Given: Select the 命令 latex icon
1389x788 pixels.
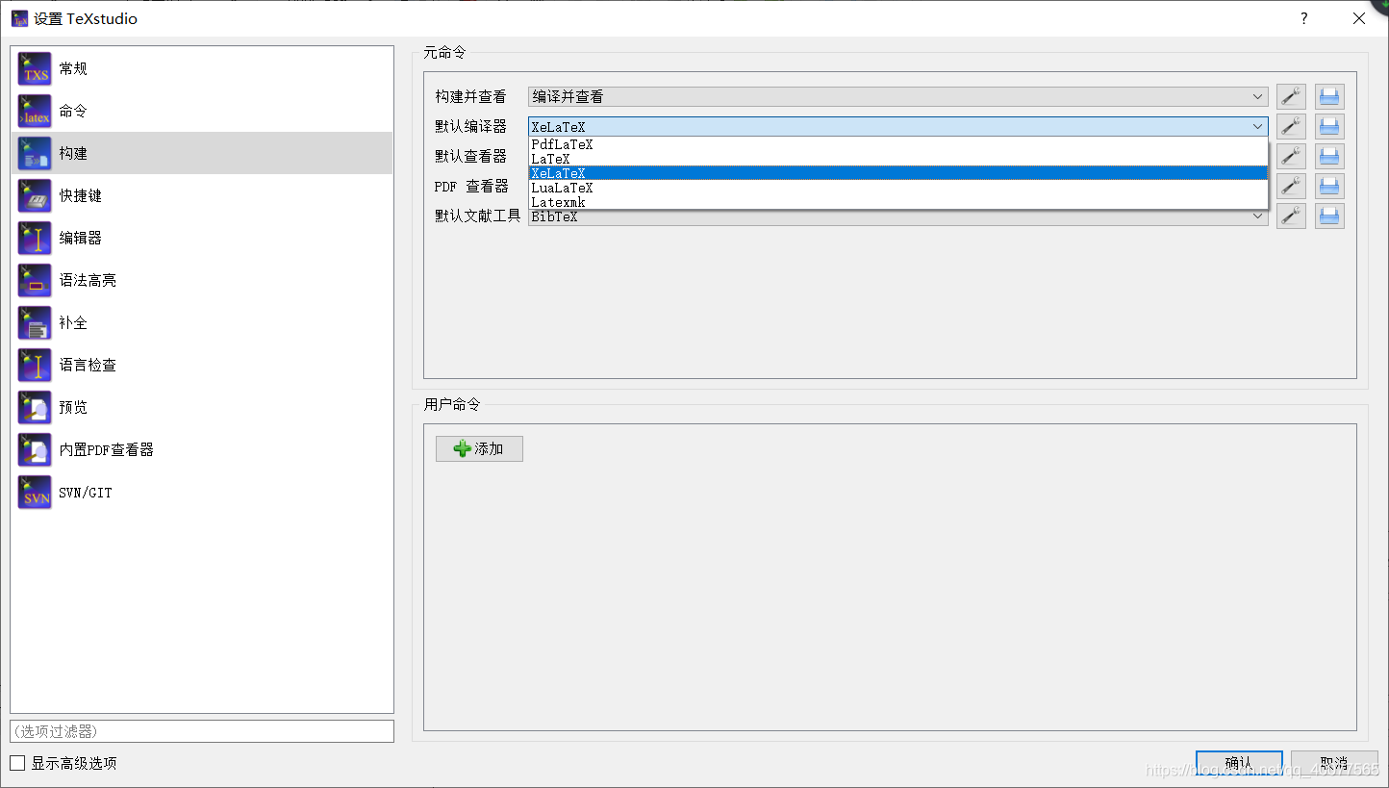Looking at the screenshot, I should [35, 112].
